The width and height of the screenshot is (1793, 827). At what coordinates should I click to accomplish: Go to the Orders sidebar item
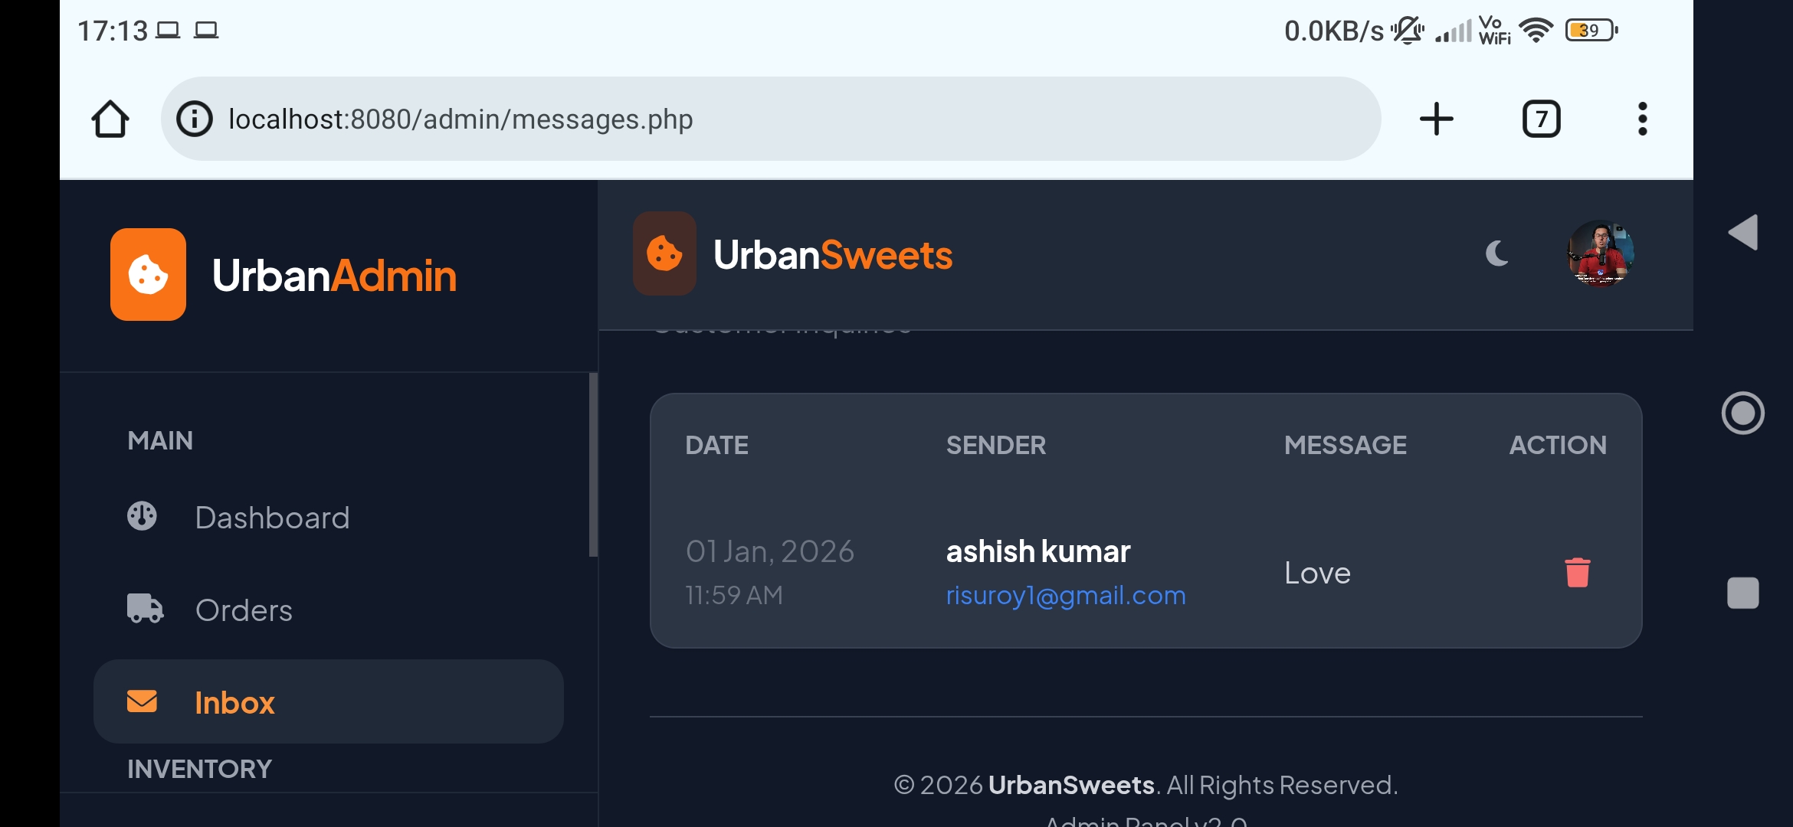(x=243, y=610)
